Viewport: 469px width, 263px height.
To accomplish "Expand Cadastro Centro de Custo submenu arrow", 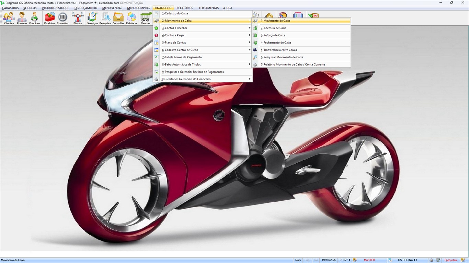I will point(250,50).
